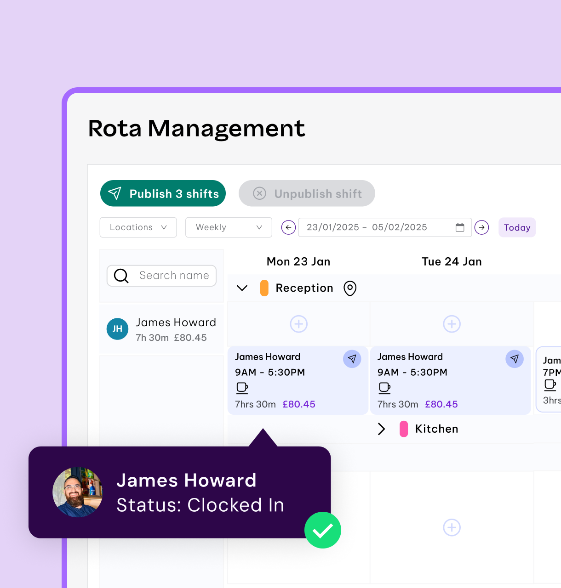Click the circled X icon in Unpublish button
Viewport: 561px width, 588px height.
260,193
